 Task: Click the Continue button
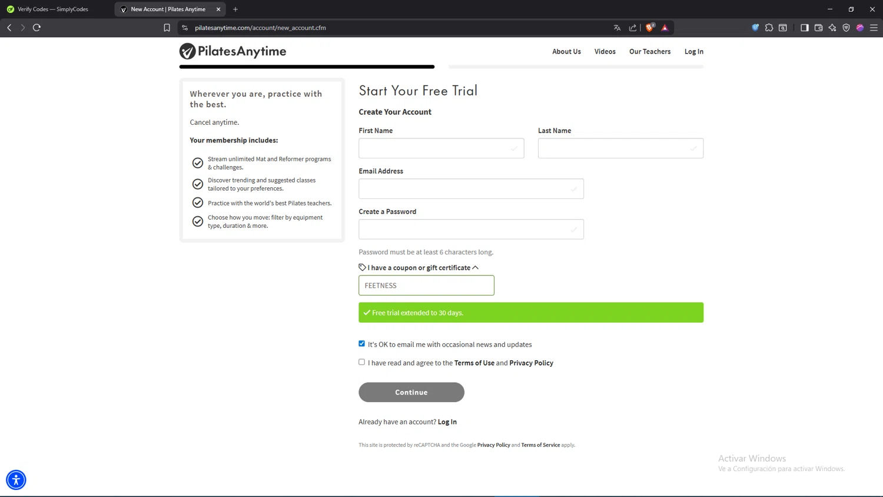click(411, 392)
